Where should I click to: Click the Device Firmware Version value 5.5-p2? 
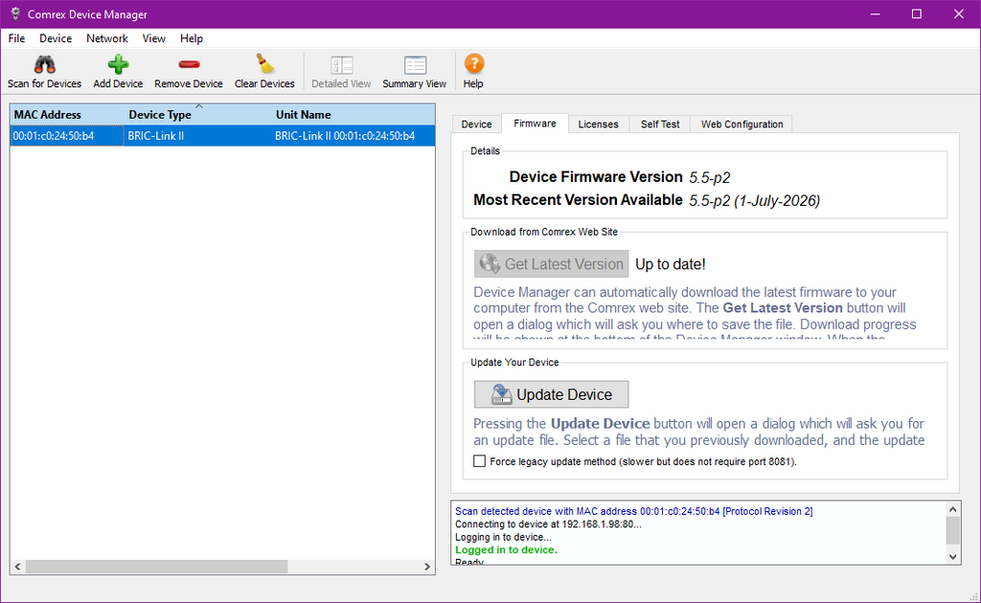coord(710,178)
